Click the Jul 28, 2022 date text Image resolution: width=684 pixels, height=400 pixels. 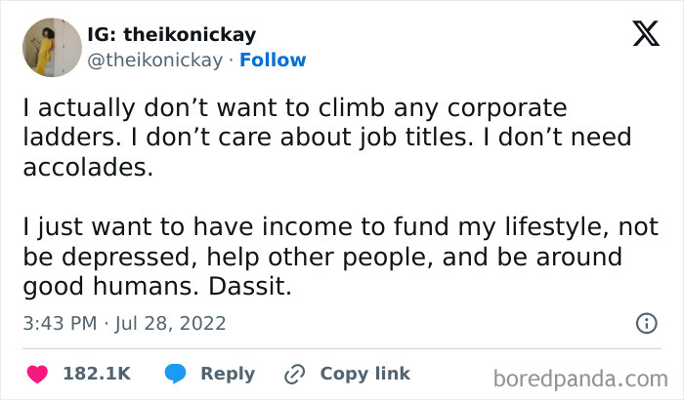click(171, 323)
